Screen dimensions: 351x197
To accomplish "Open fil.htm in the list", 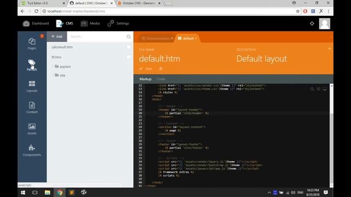I will 56,57.
